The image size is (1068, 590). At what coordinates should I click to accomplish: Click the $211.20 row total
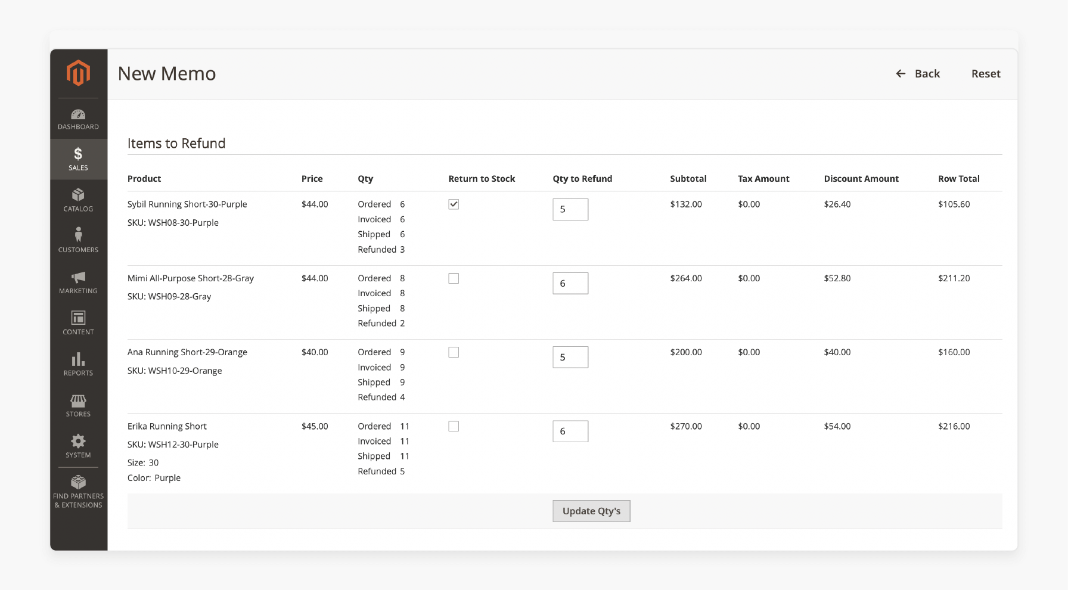[x=954, y=278]
